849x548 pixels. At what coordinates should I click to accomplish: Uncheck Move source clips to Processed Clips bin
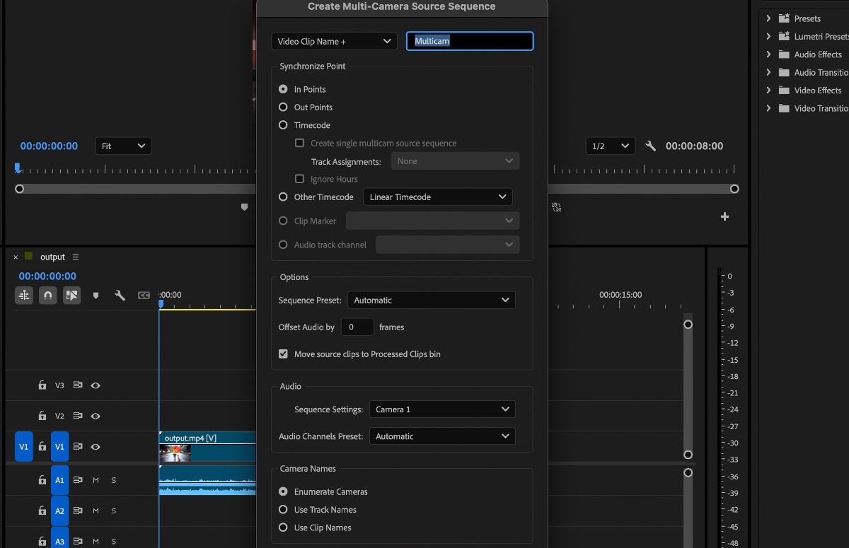tap(283, 354)
